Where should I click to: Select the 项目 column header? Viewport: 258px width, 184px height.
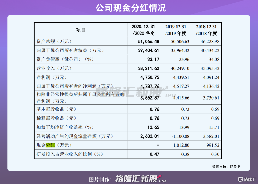81,30
